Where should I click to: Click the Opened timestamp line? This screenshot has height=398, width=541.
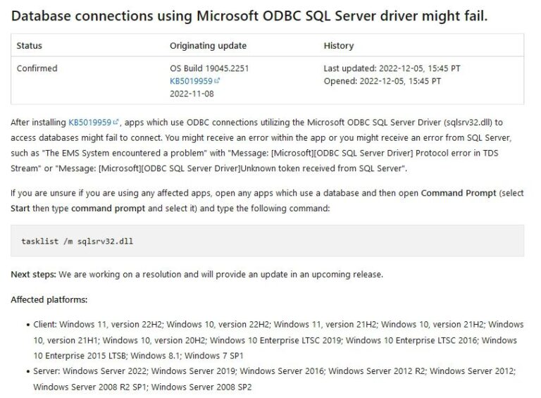coord(382,81)
